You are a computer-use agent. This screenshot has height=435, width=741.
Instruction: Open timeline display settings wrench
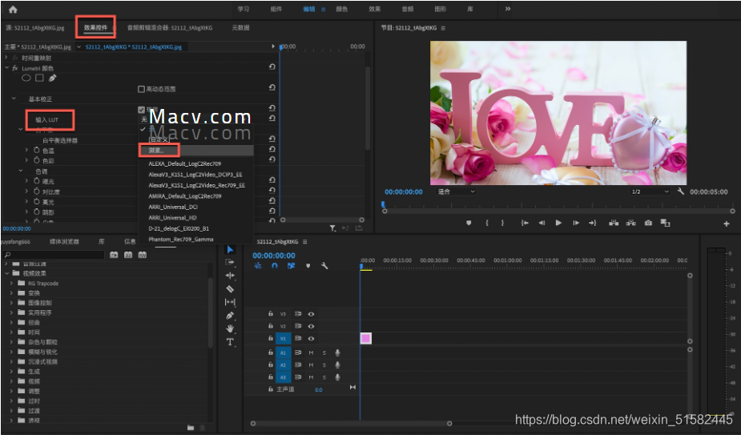coord(324,266)
